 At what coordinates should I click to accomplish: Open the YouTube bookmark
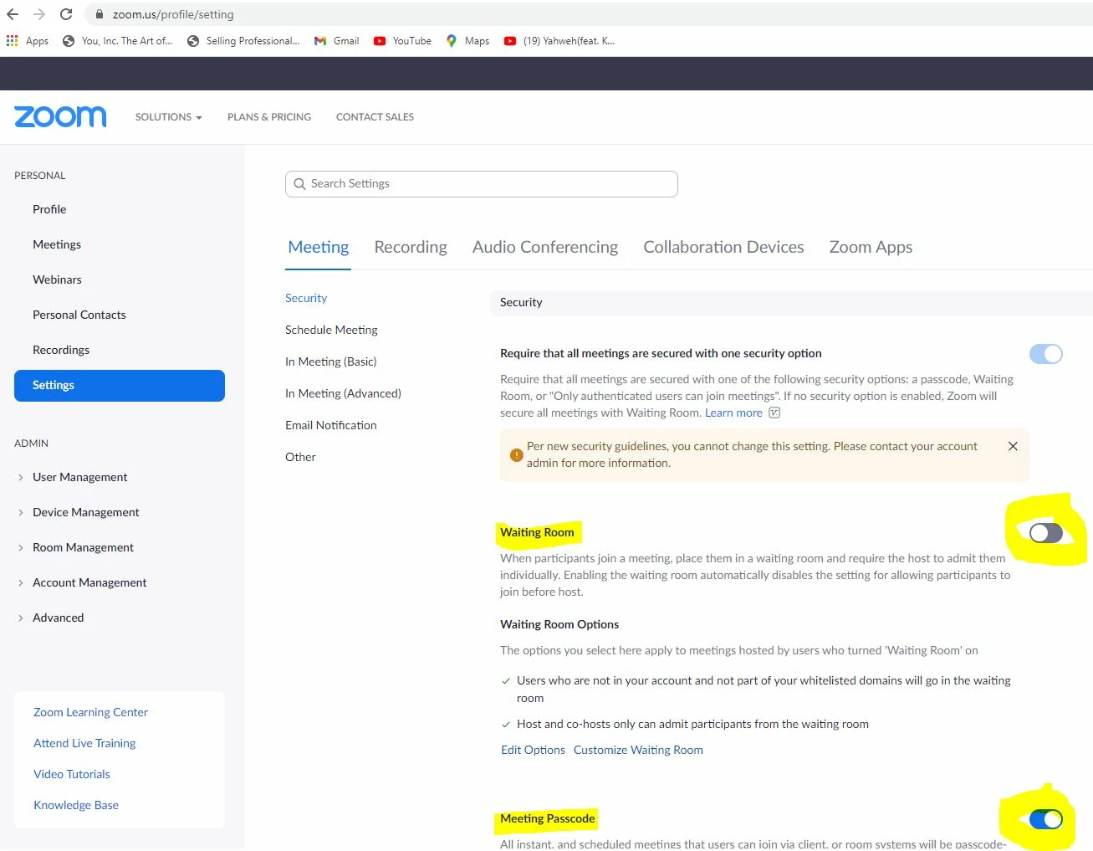[402, 40]
